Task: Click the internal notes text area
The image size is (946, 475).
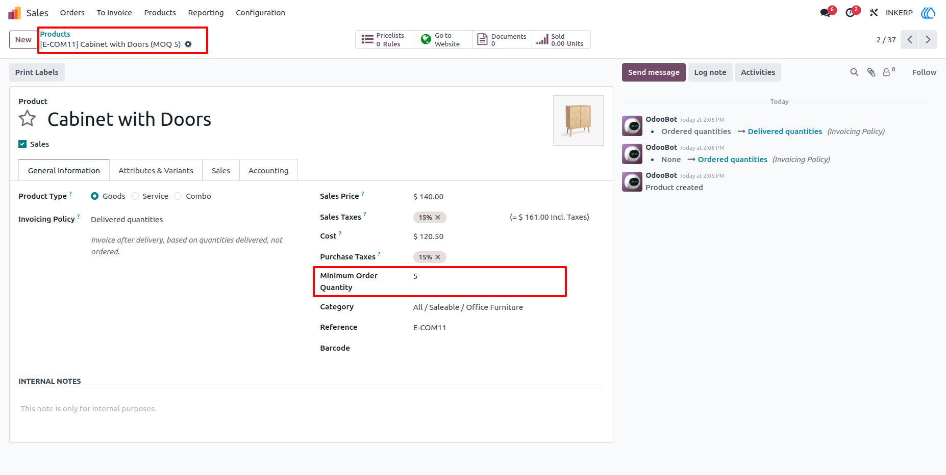Action: [311, 409]
